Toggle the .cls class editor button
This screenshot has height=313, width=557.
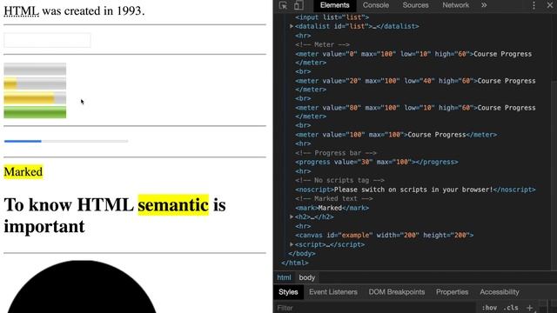tap(511, 308)
